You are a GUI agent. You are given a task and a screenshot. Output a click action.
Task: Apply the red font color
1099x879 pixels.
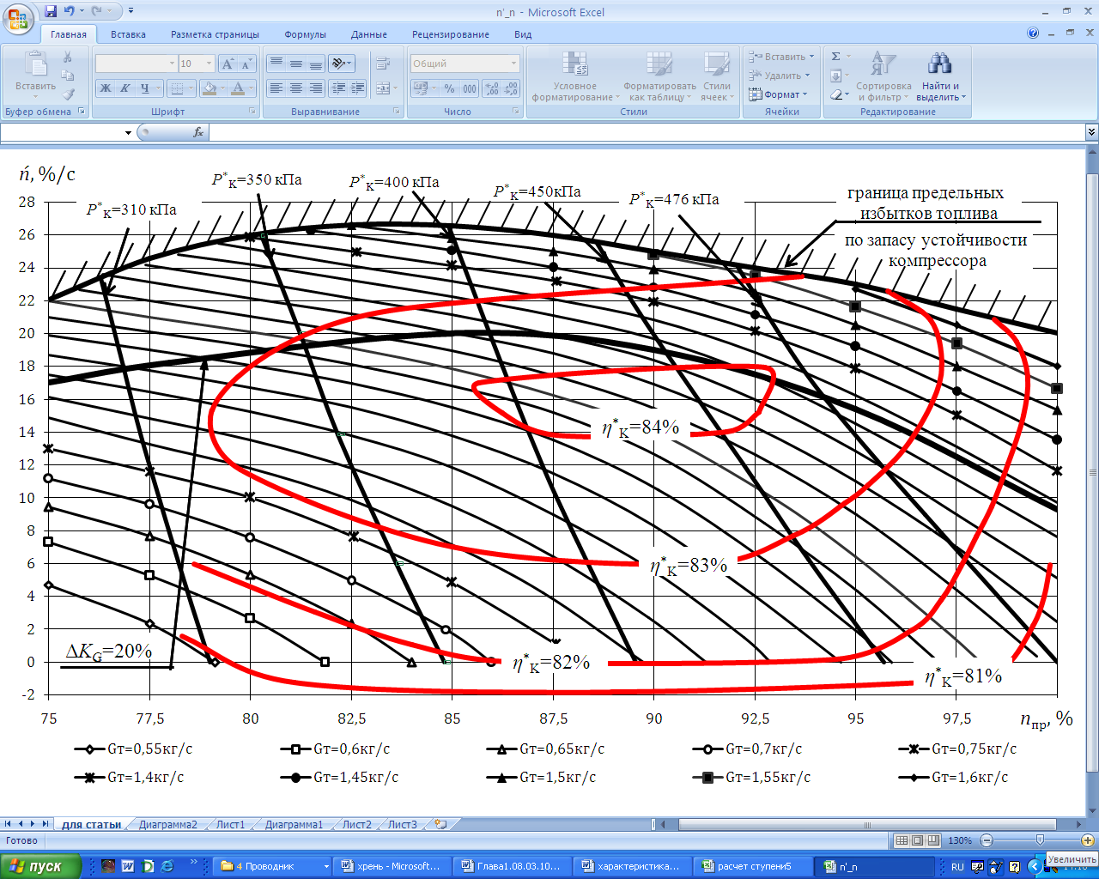click(239, 88)
